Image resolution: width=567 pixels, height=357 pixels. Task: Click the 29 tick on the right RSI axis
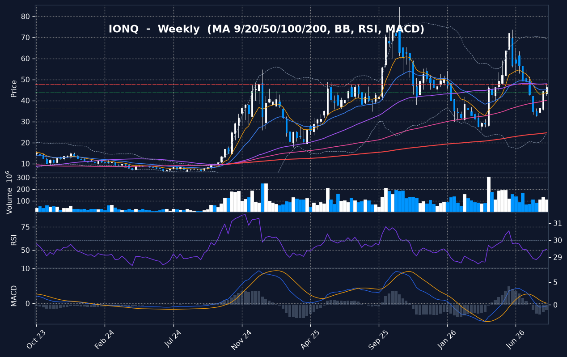pyautogui.click(x=557, y=258)
